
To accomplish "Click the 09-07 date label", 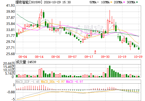I will point(72,57).
